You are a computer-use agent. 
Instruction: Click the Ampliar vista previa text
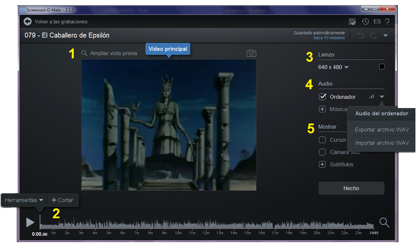[114, 53]
